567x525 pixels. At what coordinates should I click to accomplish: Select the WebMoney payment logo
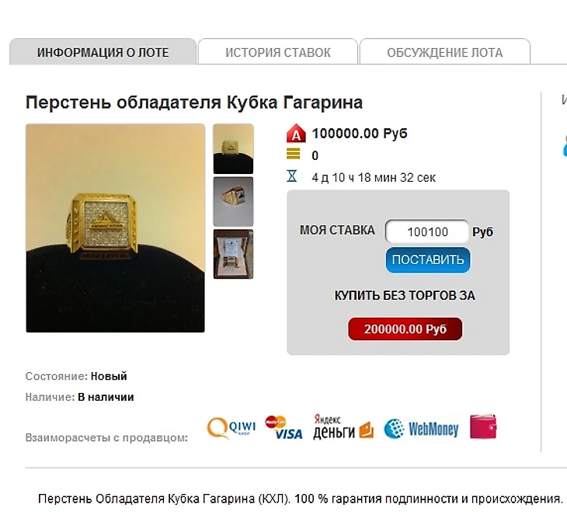pyautogui.click(x=421, y=429)
